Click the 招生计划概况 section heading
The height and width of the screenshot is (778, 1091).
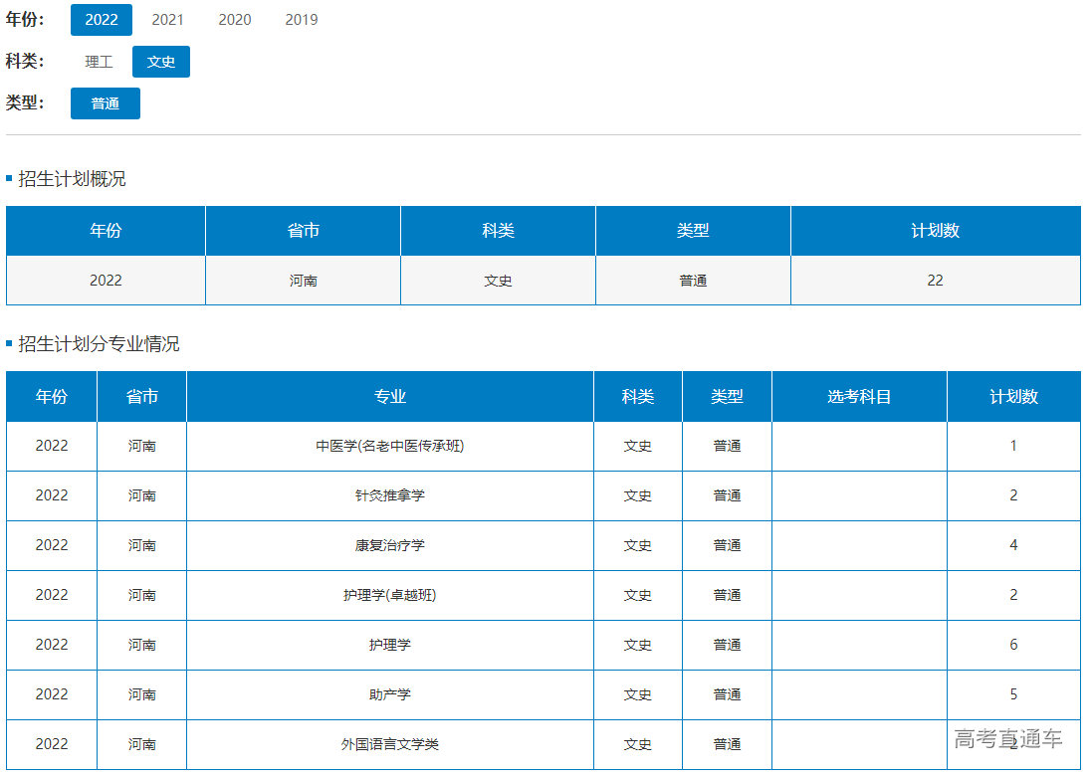72,179
